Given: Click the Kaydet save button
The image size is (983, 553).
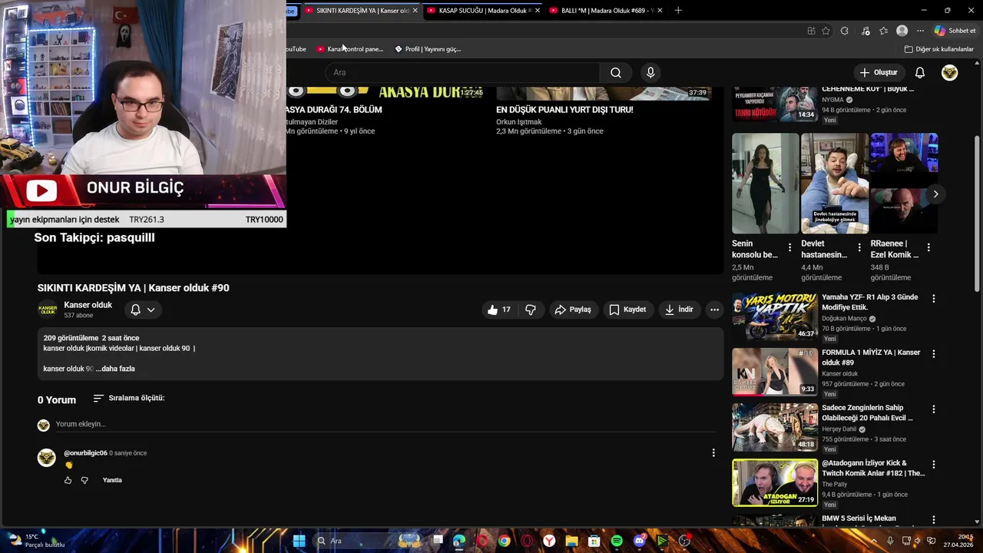Looking at the screenshot, I should pos(627,310).
